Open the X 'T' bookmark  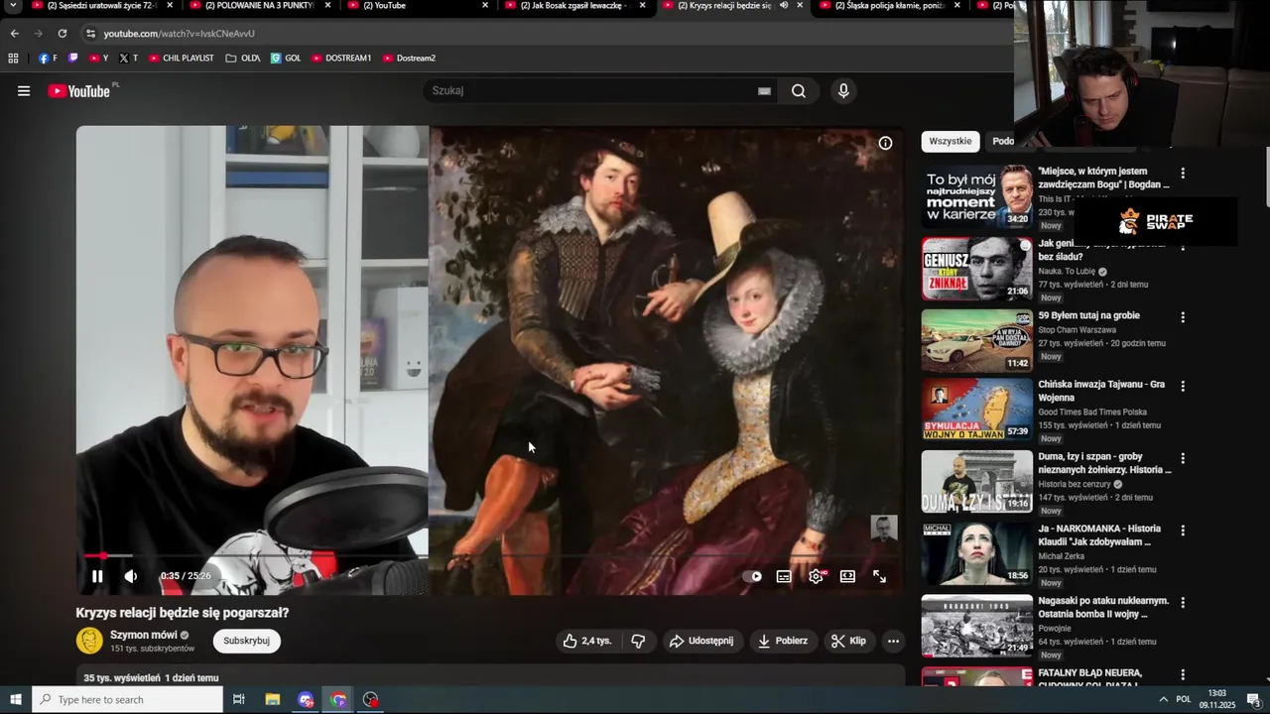click(129, 59)
